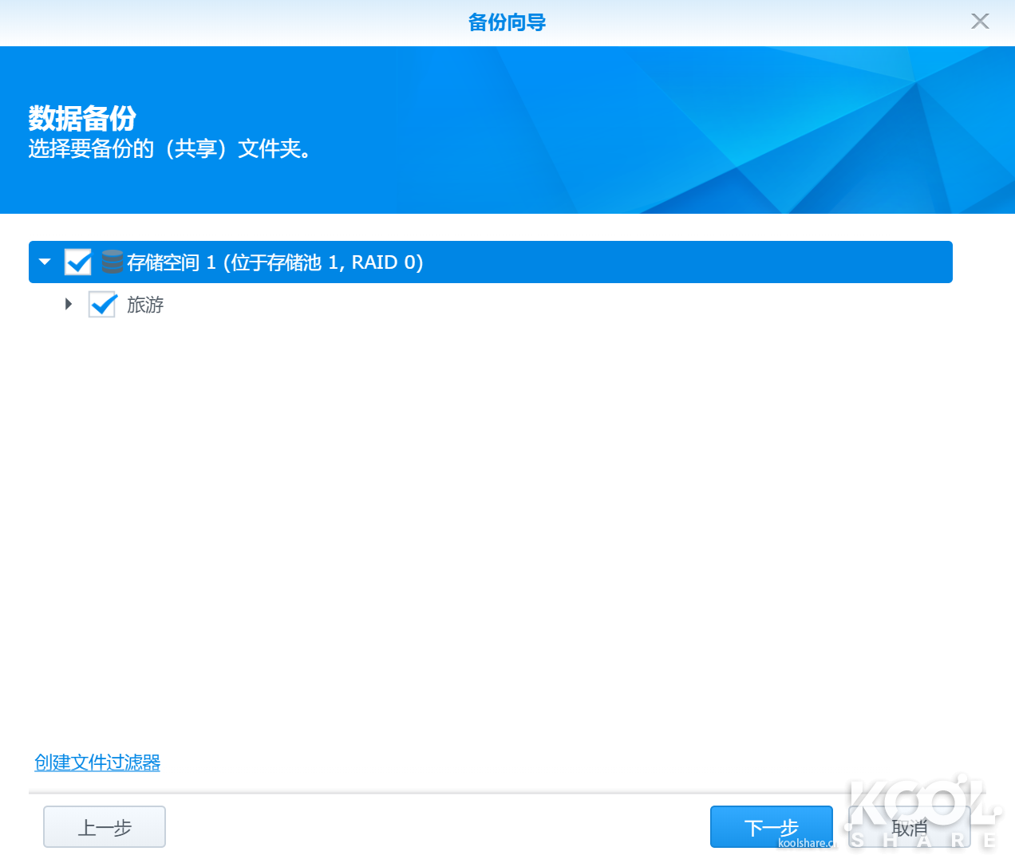
Task: Click the 备份向导 window title
Action: tap(507, 22)
